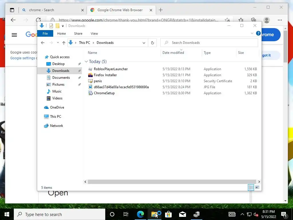Open a new tab in Edge
Viewport: 293px width, 220px height.
[161, 10]
